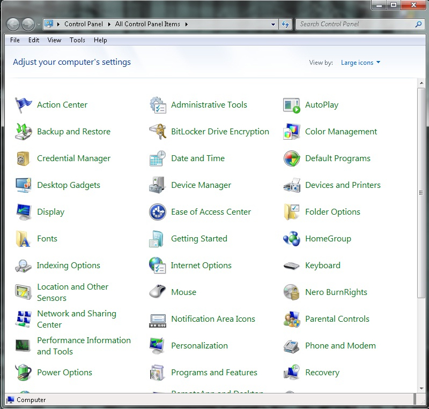
Task: Open the Help menu
Action: coord(100,40)
